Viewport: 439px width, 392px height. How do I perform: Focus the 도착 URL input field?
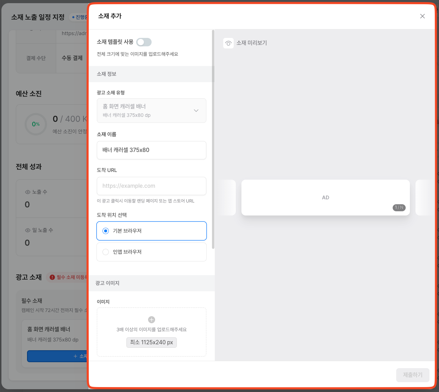(x=152, y=186)
